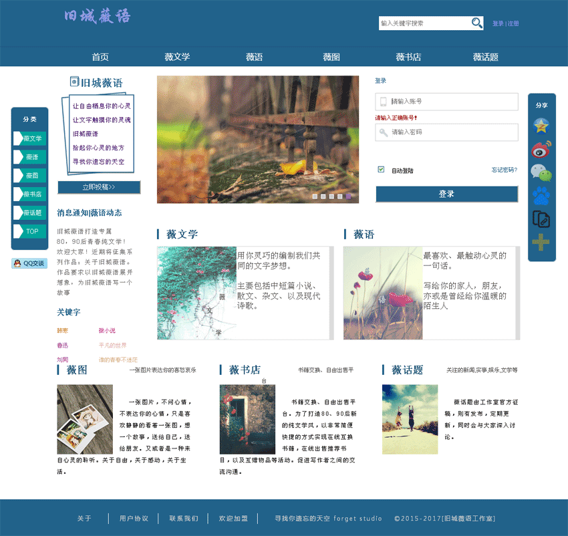
Task: Open 欢迎加盟 in the footer
Action: [233, 518]
